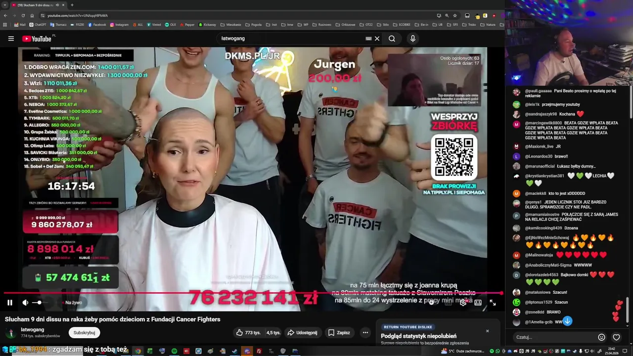
Task: Close the Return YouTube Dislike panel
Action: (487, 331)
